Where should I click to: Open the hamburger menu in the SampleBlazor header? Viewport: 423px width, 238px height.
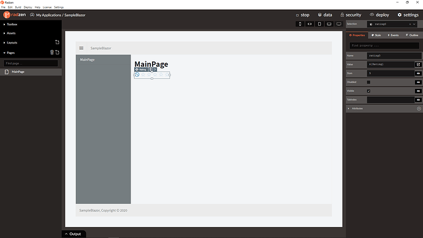tap(81, 48)
